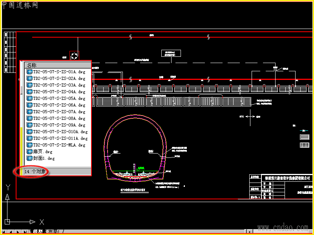
Task: Click the tunnel cross-section outline drawing
Action: pyautogui.click(x=135, y=149)
